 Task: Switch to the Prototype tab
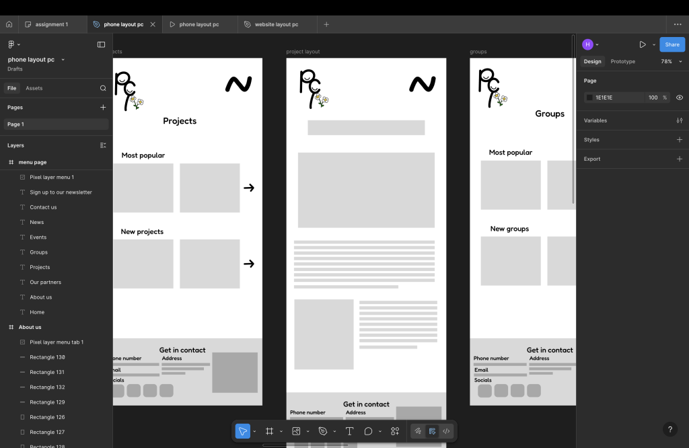(622, 61)
